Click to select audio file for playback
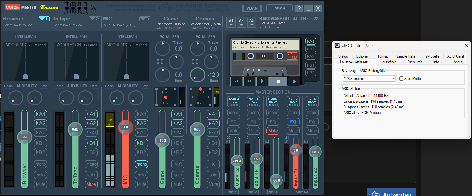The height and width of the screenshot is (196, 472). point(265,45)
